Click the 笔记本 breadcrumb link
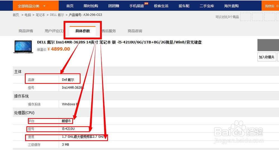 40,15
